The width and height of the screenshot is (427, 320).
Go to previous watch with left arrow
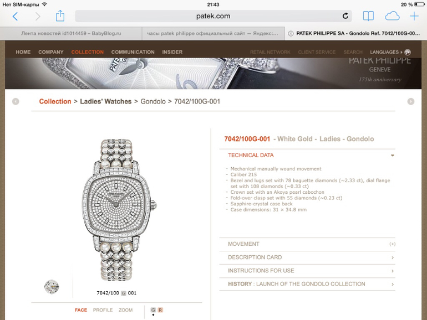16,101
